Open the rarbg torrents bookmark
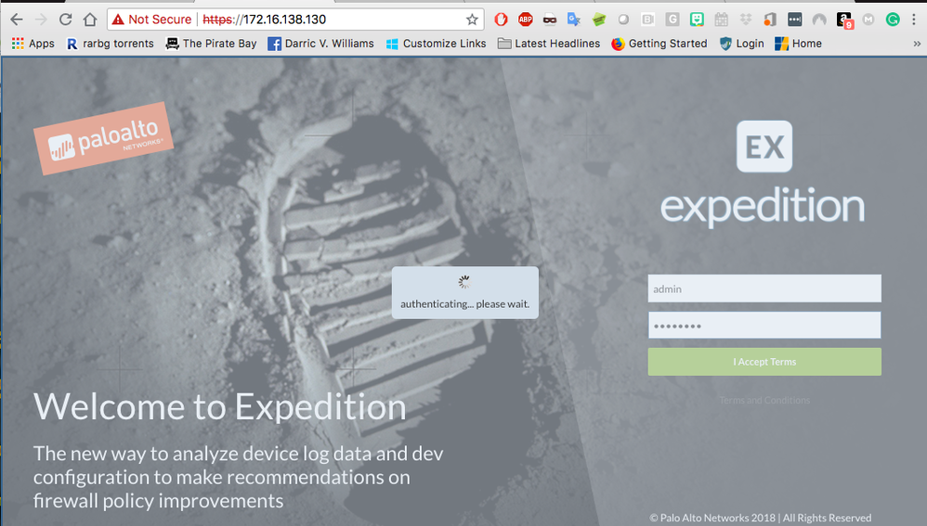The image size is (927, 526). [x=110, y=44]
